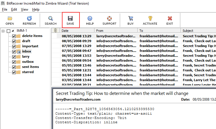Click the app logo in title bar
Screen dimensions: 216x129
click(x=3, y=3)
